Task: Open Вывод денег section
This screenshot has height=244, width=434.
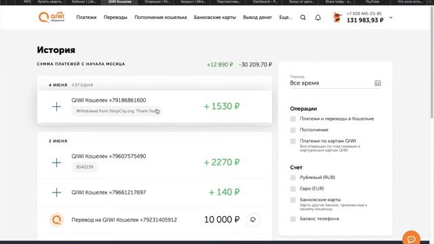Action: pos(258,17)
